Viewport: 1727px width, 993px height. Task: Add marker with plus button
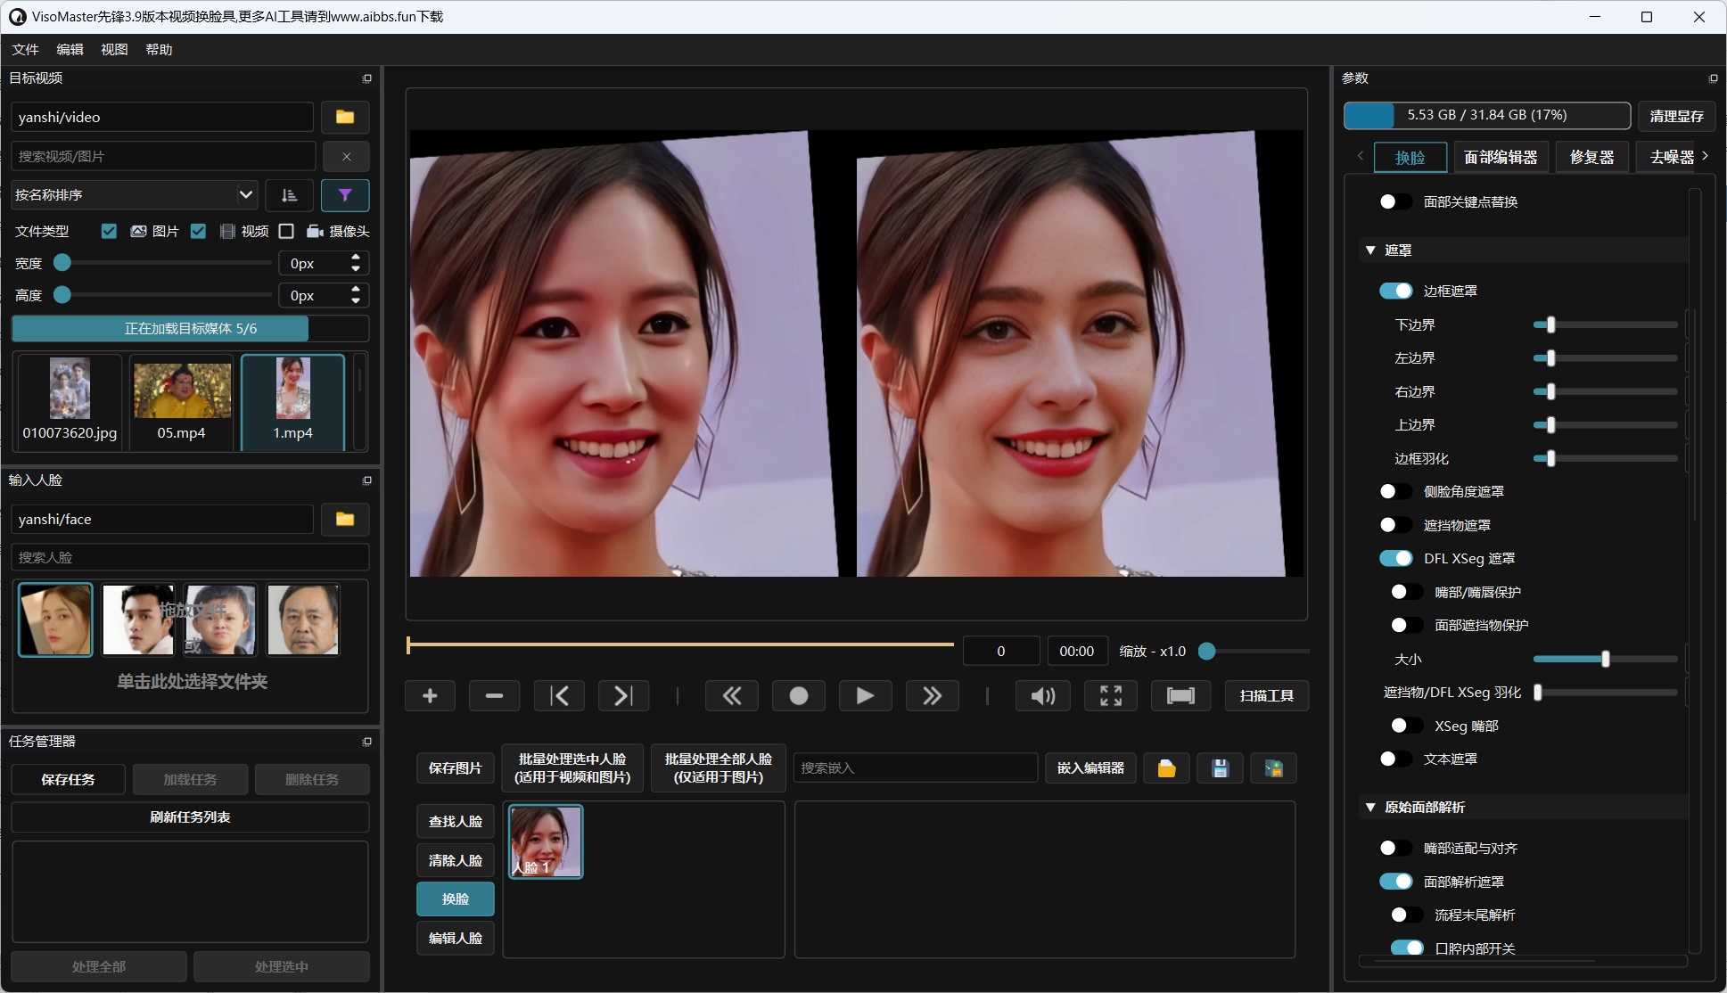(430, 695)
